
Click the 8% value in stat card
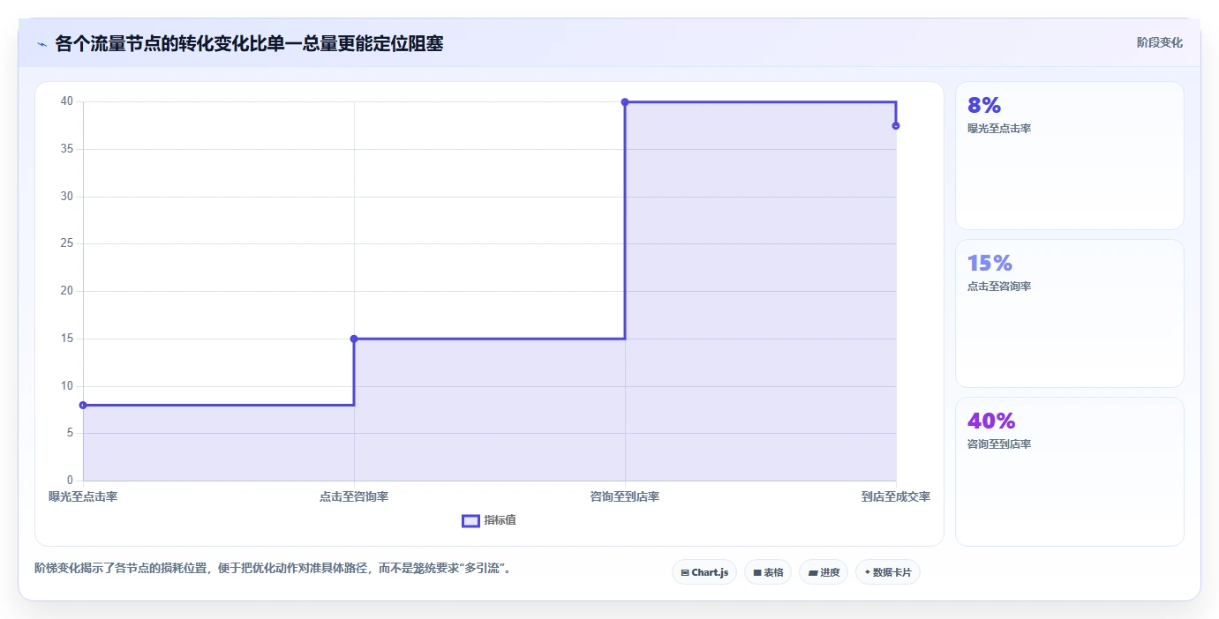[x=984, y=106]
